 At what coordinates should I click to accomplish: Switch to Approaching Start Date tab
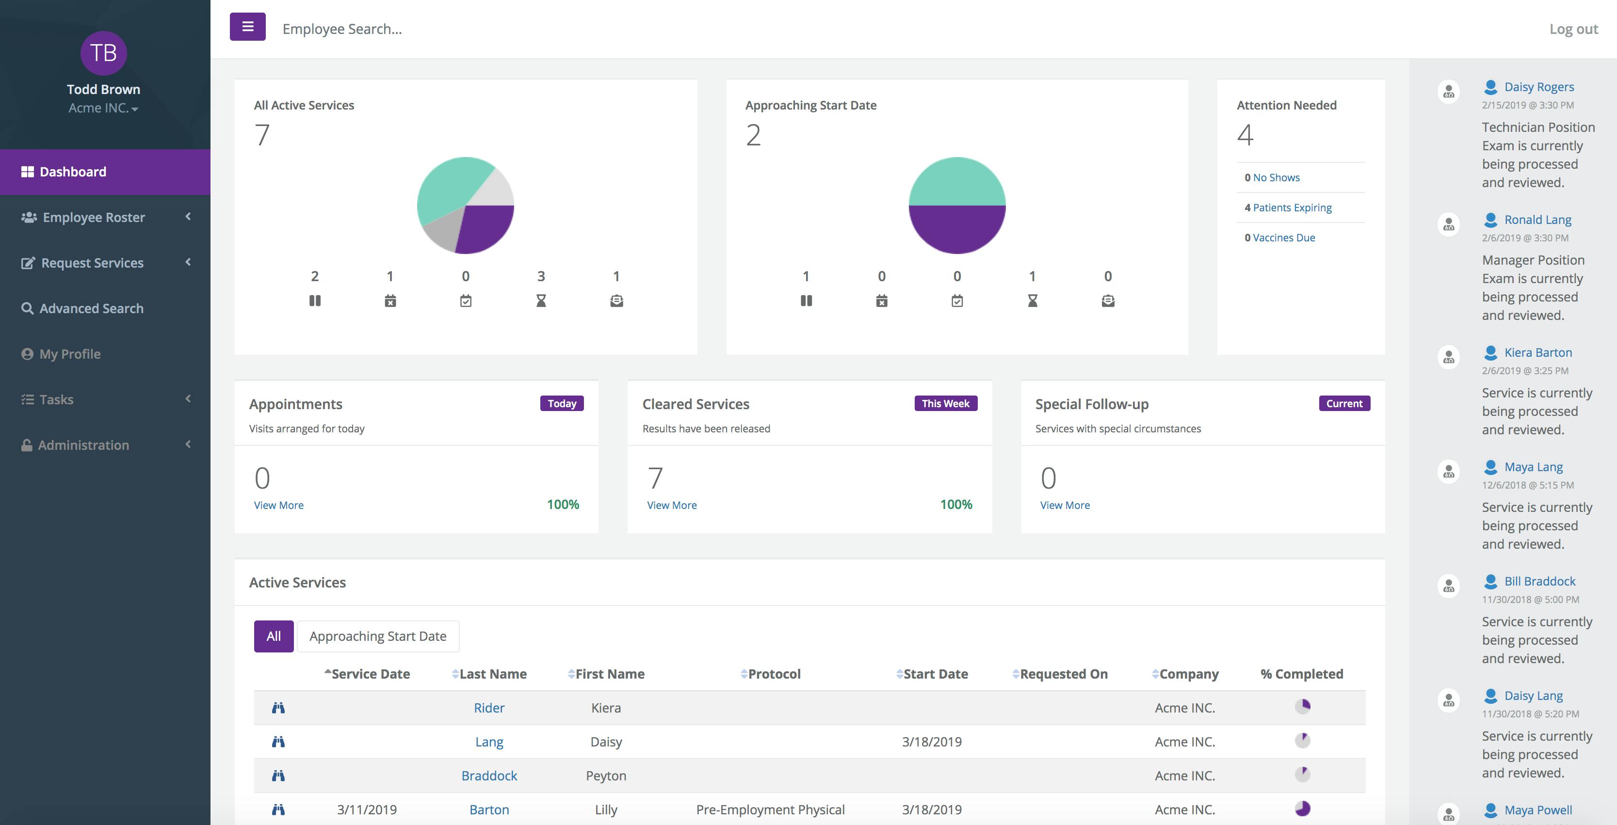pyautogui.click(x=377, y=636)
